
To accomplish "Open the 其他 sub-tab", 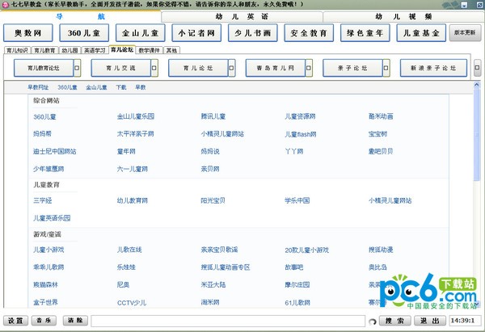I will click(171, 50).
